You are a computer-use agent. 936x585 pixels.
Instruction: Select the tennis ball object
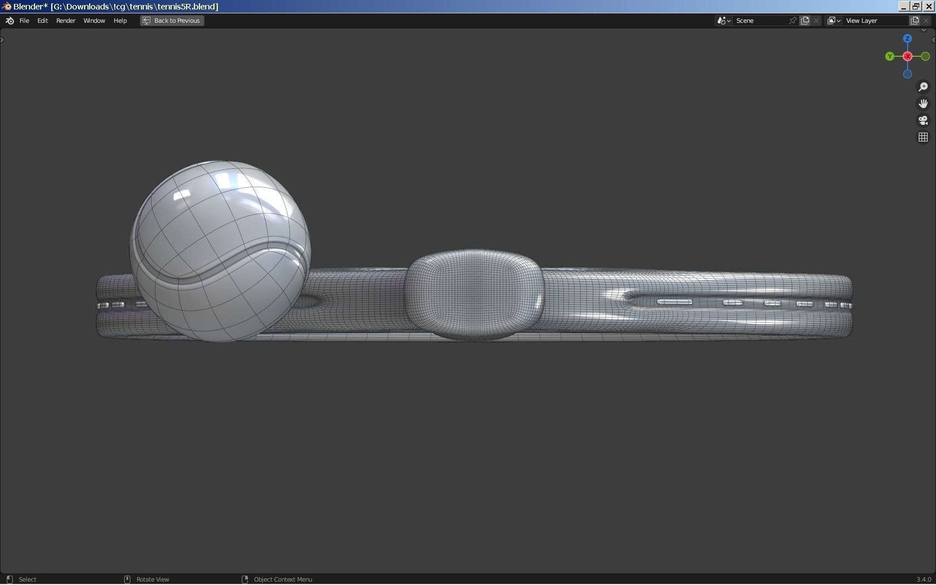(220, 251)
